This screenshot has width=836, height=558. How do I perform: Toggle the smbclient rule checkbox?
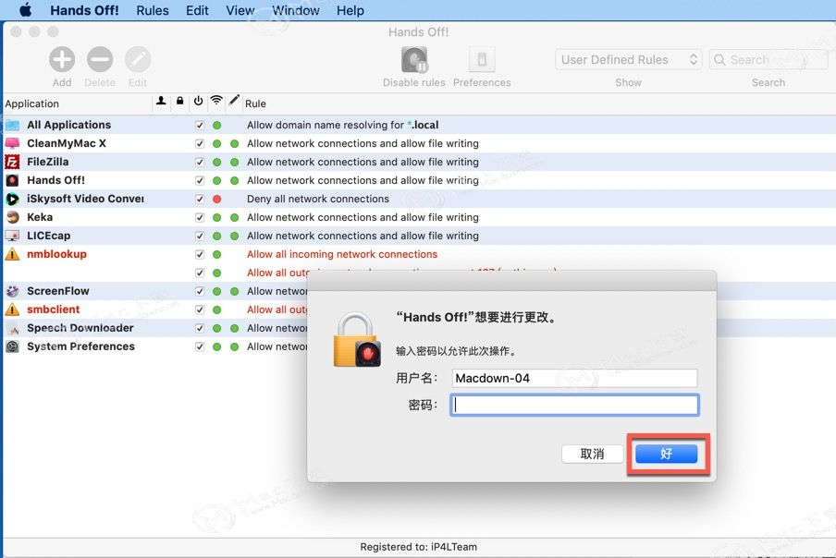200,309
